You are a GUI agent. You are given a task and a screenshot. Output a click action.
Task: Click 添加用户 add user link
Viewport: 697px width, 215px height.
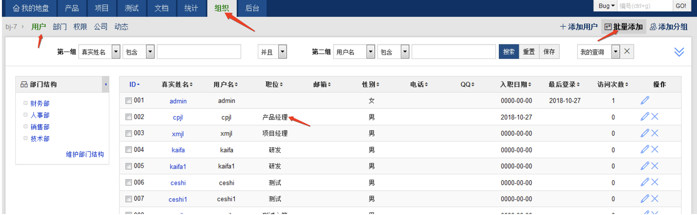point(579,27)
